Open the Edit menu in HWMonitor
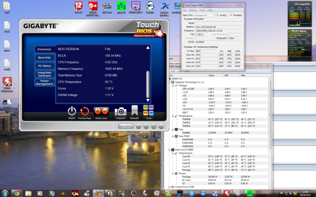Viewport: 316px width, 197px height. coord(173,71)
